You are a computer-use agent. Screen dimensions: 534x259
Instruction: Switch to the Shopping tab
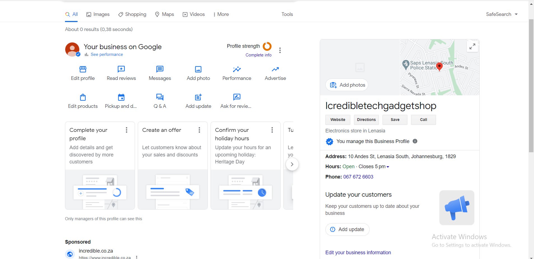132,14
